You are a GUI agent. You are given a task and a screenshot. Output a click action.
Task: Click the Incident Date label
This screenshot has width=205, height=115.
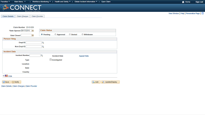pyautogui.click(x=58, y=56)
